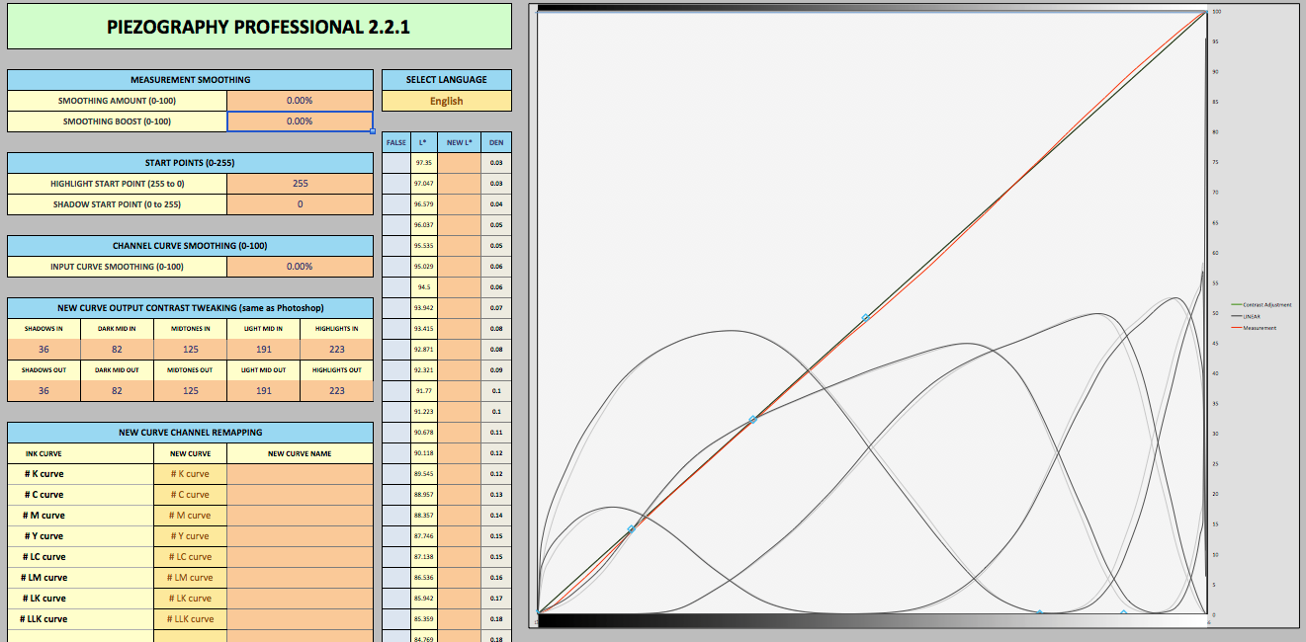The width and height of the screenshot is (1306, 642).
Task: Open the Select Language dropdown showing English
Action: (x=447, y=101)
